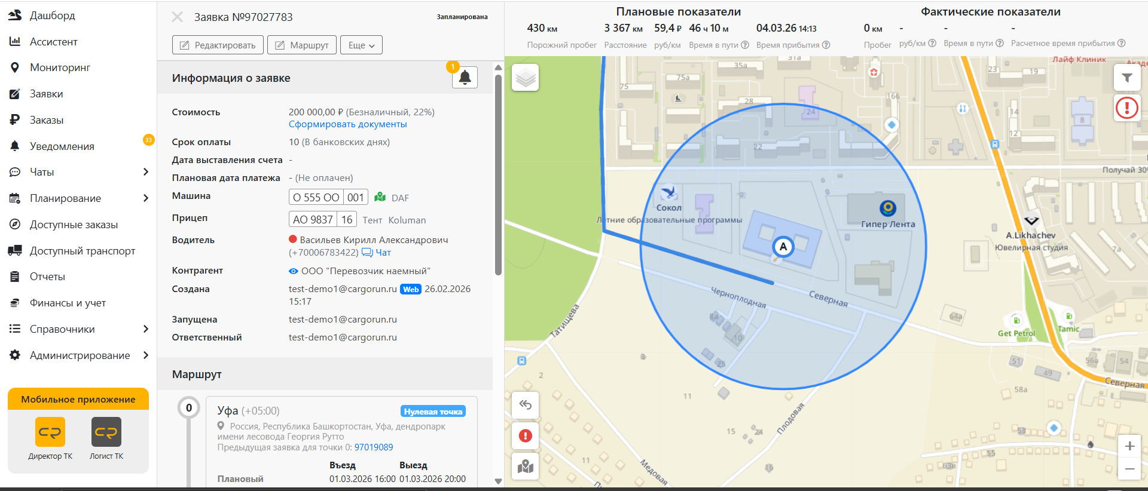Expand the Планирование submenu arrow
This screenshot has width=1148, height=491.
[x=146, y=198]
